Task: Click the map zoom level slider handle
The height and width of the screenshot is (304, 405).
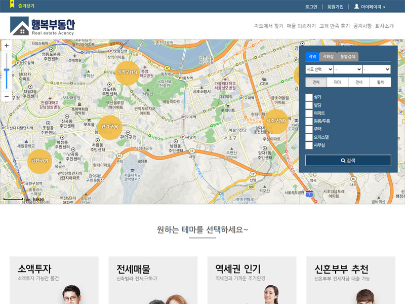Action: click(7, 70)
